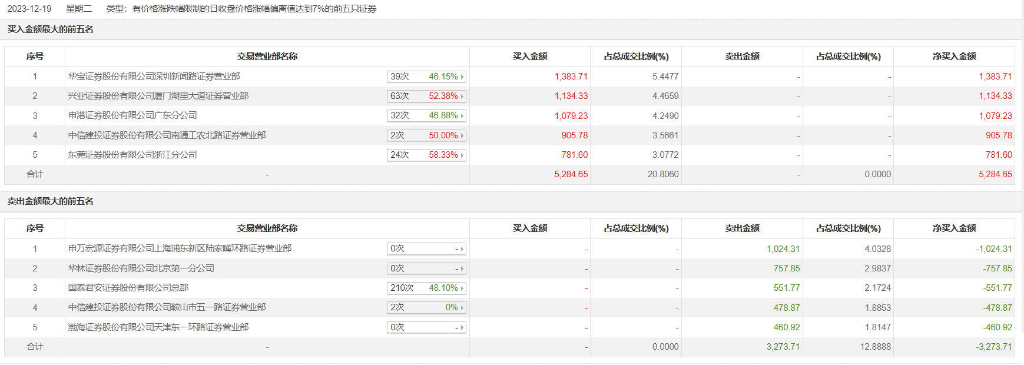Open 中信建投证券 鞍山市五一路证券营业部 link
Viewport: 1024px width, 365px height.
click(x=167, y=307)
